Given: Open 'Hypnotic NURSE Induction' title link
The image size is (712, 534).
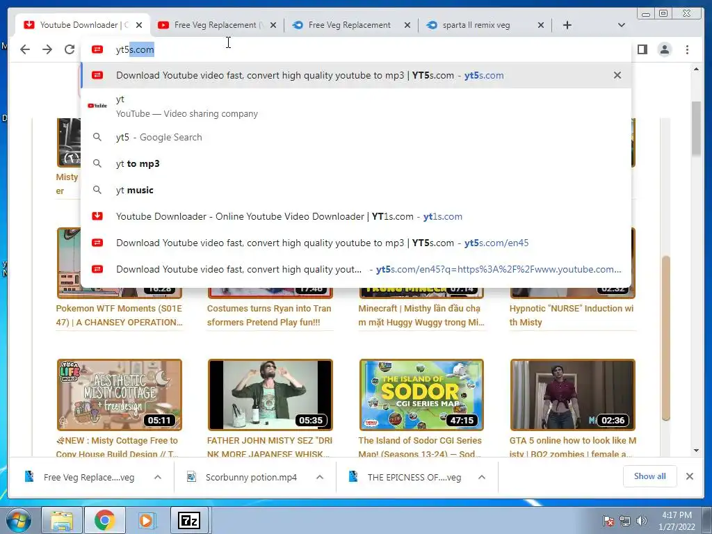Looking at the screenshot, I should (x=572, y=315).
